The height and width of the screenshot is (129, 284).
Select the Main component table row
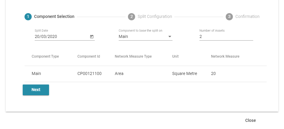click(x=146, y=74)
